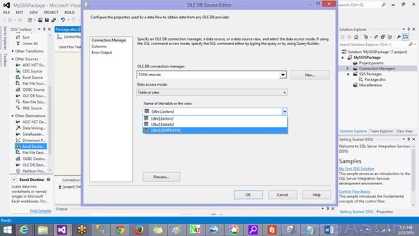Click the Save All toolbar icon
419x236 pixels.
coord(54,20)
